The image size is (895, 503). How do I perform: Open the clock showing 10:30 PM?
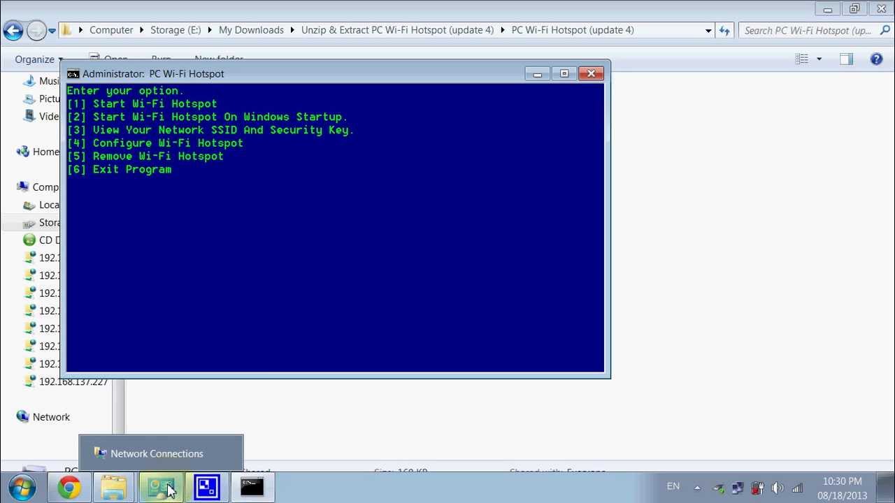[x=843, y=488]
